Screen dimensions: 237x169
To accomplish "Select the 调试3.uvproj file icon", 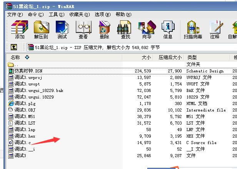I will coord(11,77).
